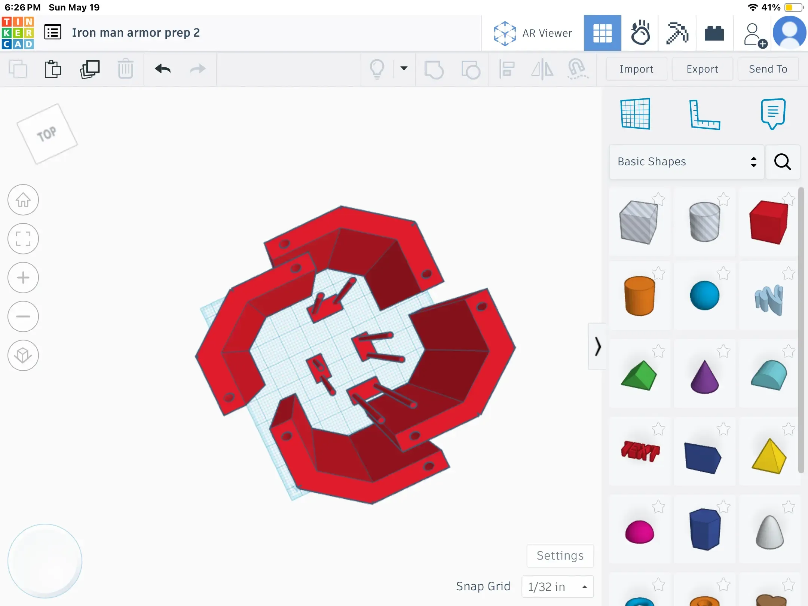The width and height of the screenshot is (808, 606).
Task: Redo the last action
Action: 198,69
